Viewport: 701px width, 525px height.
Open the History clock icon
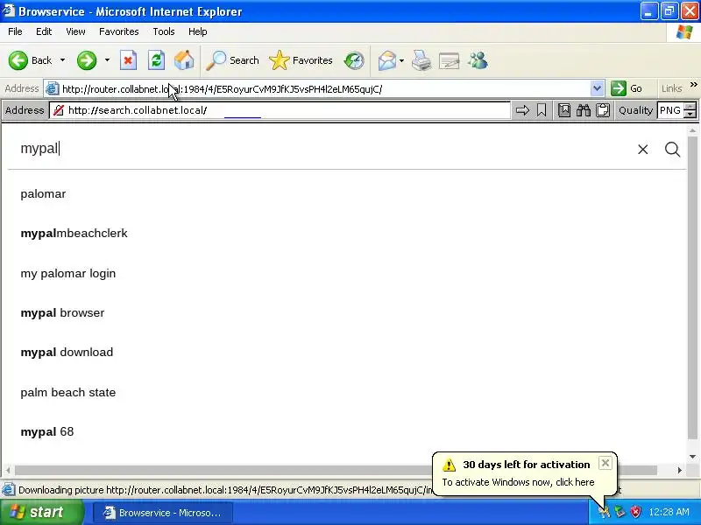[354, 60]
